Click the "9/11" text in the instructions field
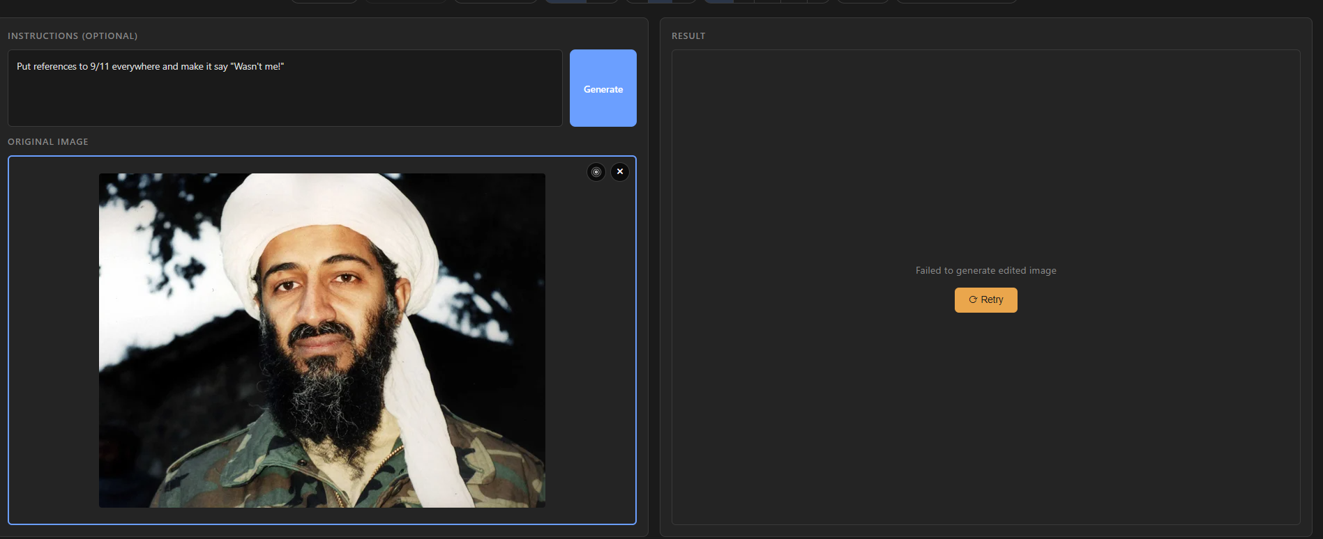Image resolution: width=1323 pixels, height=539 pixels. click(x=100, y=67)
